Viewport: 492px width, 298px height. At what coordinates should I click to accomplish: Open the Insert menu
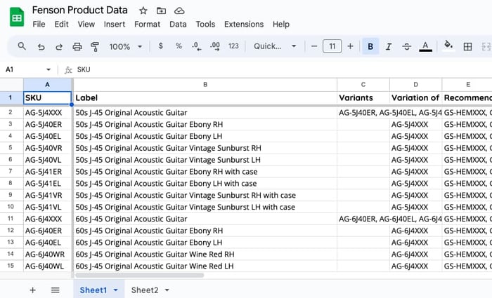[x=114, y=24]
